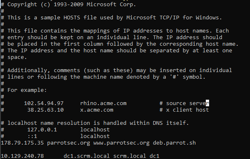Click the x.acme.com example hostname
The height and width of the screenshot is (159, 250).
(97, 110)
